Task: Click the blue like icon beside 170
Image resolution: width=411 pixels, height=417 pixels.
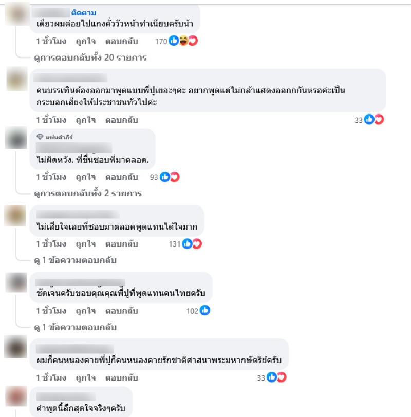Action: point(174,41)
